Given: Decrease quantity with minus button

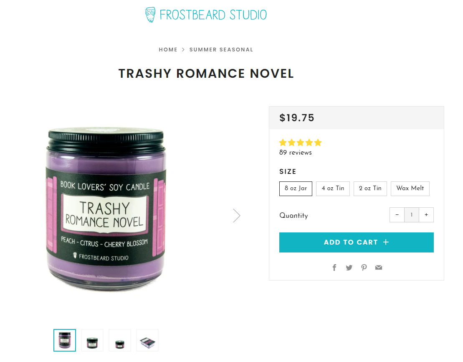Looking at the screenshot, I should [397, 215].
